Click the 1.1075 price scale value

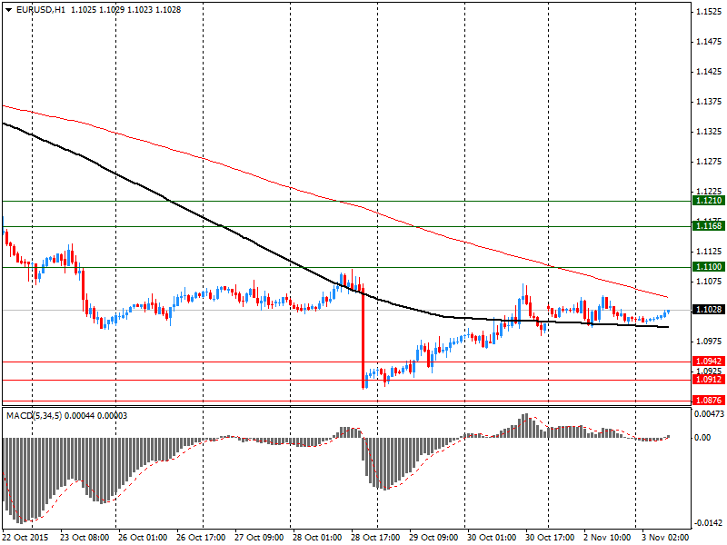(x=710, y=282)
